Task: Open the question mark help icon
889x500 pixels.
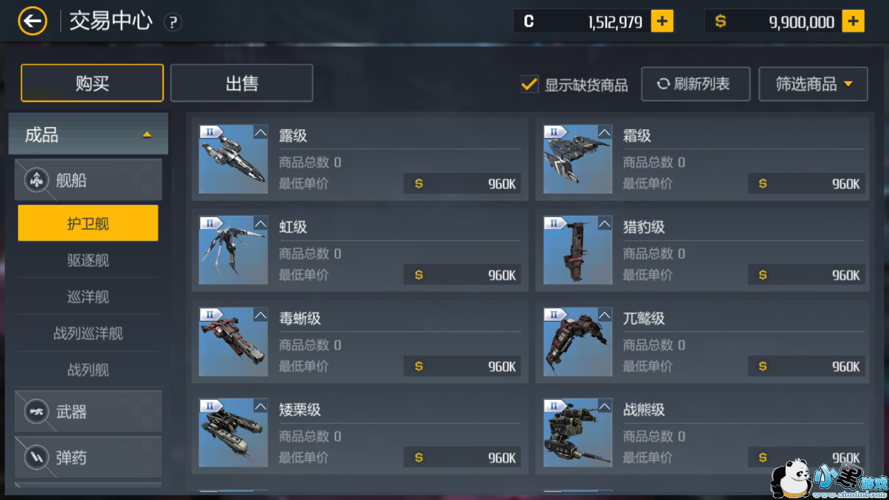Action: pyautogui.click(x=173, y=23)
